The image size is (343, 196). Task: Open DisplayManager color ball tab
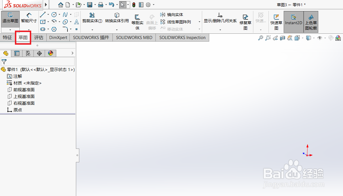click(x=51, y=53)
